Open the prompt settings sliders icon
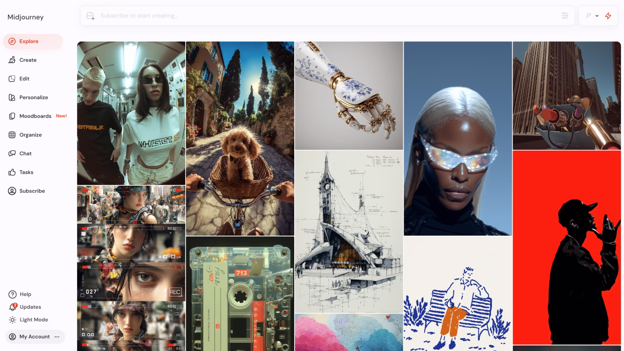This screenshot has height=351, width=624. (565, 16)
